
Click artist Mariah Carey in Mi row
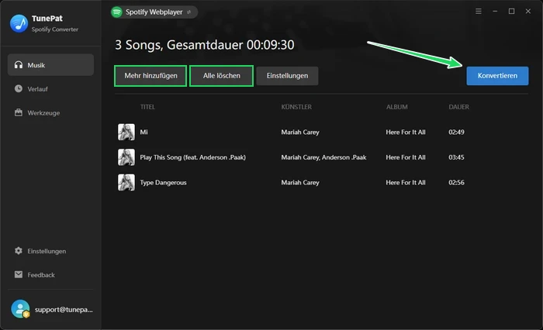(300, 132)
